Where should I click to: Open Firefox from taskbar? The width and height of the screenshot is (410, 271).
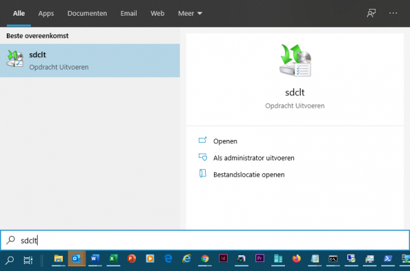[x=297, y=259]
